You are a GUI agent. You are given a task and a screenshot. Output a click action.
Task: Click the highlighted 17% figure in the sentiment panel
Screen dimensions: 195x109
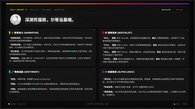coord(34,84)
